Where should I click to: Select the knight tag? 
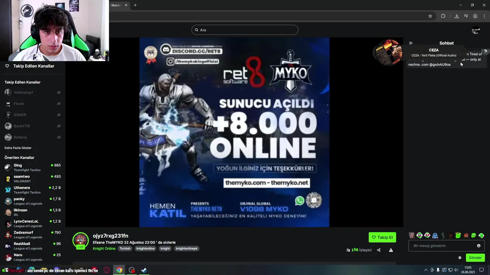165,249
